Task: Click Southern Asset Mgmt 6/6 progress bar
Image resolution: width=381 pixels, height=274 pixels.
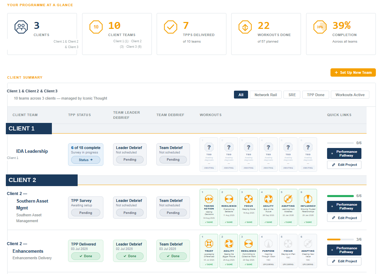Action: coord(340,196)
